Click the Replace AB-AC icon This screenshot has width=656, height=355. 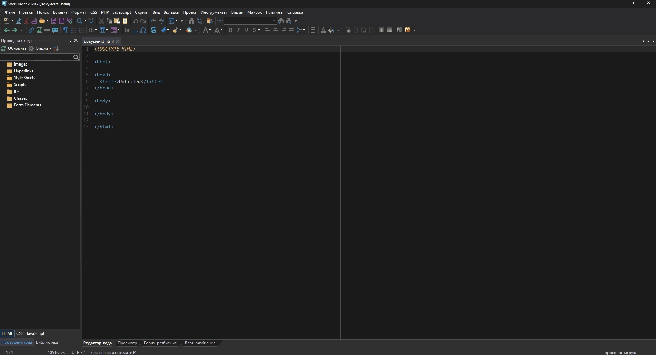pos(200,21)
